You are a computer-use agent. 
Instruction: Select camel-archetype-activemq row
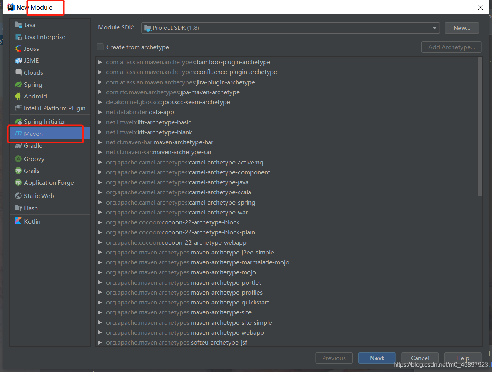click(287, 162)
